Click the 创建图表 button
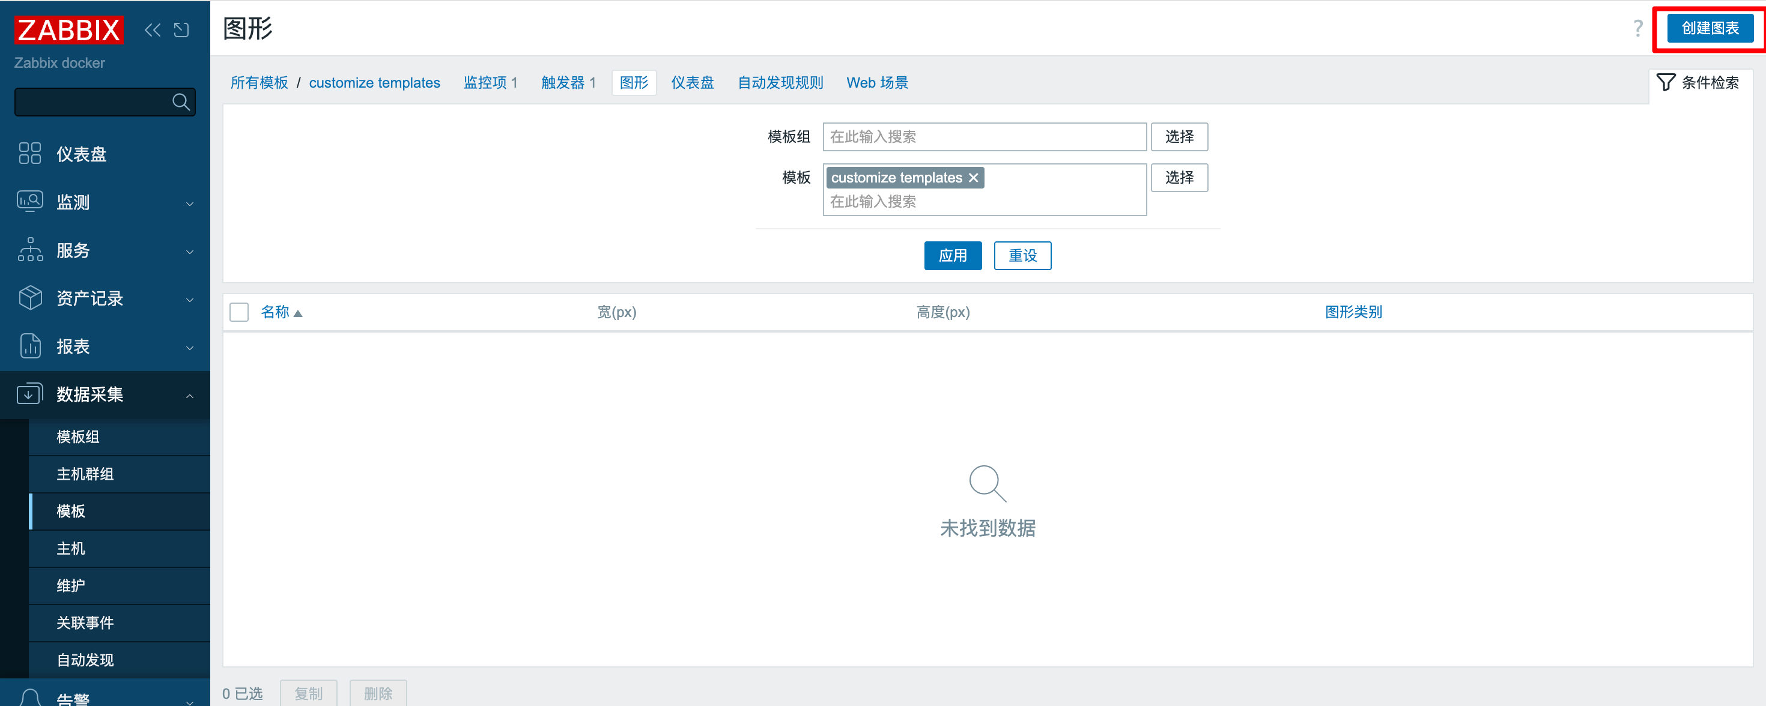Image resolution: width=1766 pixels, height=706 pixels. [x=1710, y=28]
